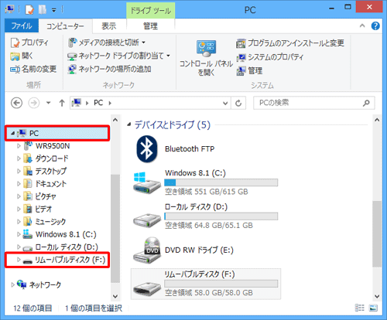
Task: Select ドキュメント in the navigation tree
Action: [45, 184]
